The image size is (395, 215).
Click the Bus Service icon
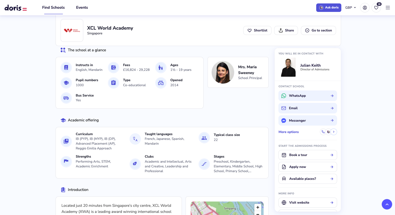pyautogui.click(x=66, y=98)
